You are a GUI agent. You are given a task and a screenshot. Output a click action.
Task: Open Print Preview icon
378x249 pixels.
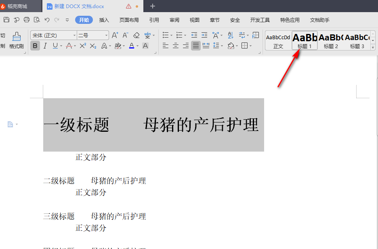(x=37, y=20)
